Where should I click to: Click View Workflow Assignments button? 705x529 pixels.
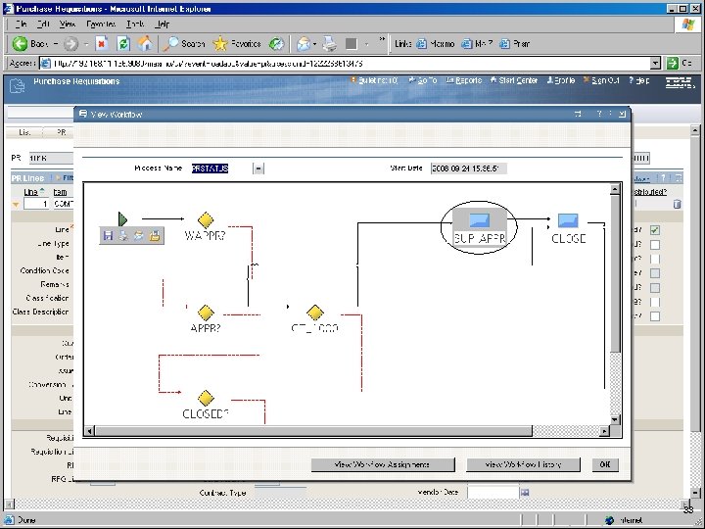383,464
